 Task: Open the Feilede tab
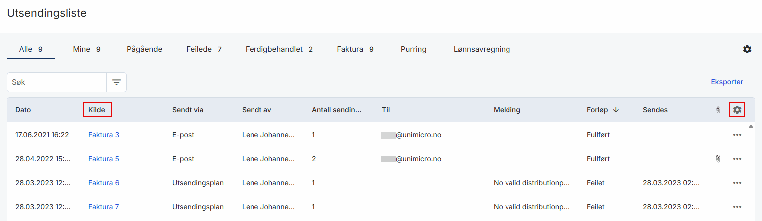tap(204, 49)
